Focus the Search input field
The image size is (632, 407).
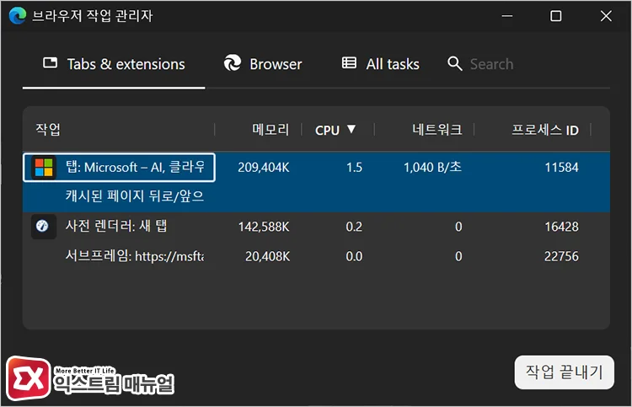click(492, 64)
